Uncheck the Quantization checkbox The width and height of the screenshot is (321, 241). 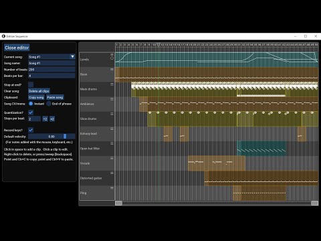31,112
